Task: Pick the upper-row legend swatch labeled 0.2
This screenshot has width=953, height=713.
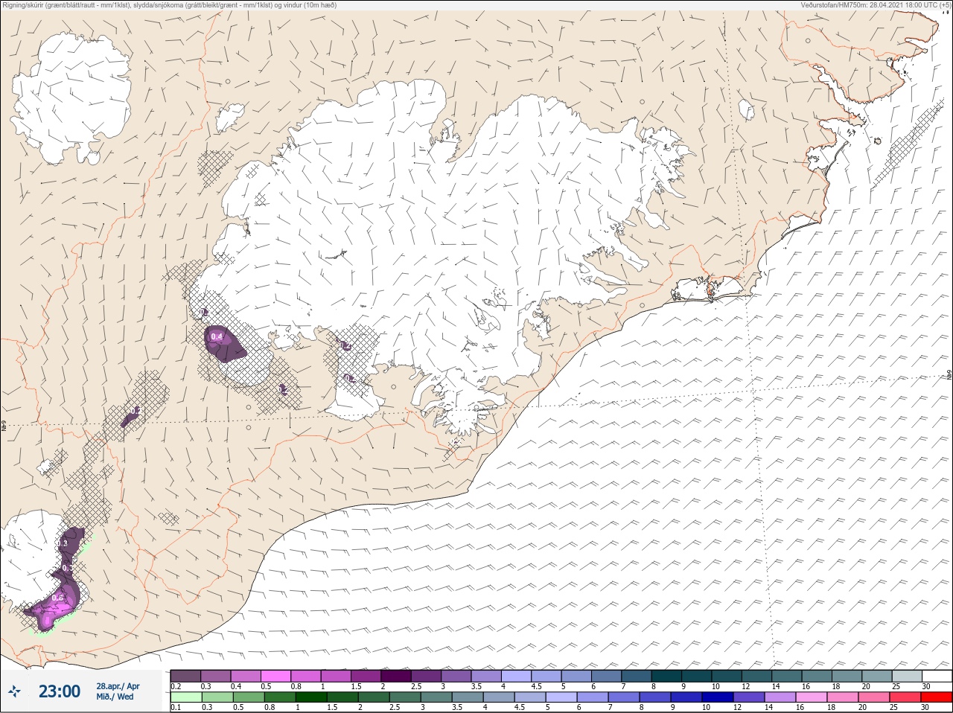Action: [185, 676]
